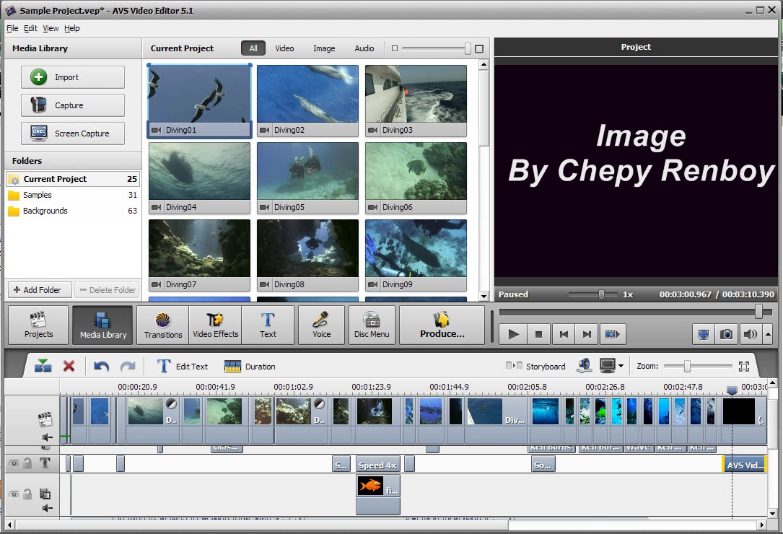Open the Voice recording tool

click(x=321, y=325)
